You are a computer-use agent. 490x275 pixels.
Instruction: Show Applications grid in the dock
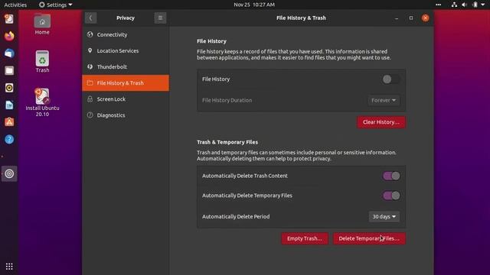coord(9,267)
